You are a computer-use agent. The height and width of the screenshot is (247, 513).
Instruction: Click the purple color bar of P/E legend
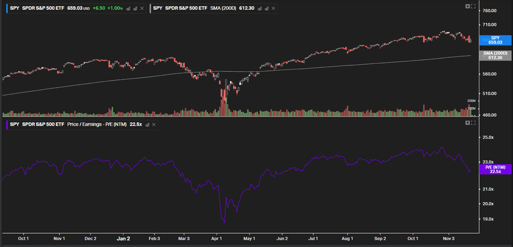coord(7,124)
